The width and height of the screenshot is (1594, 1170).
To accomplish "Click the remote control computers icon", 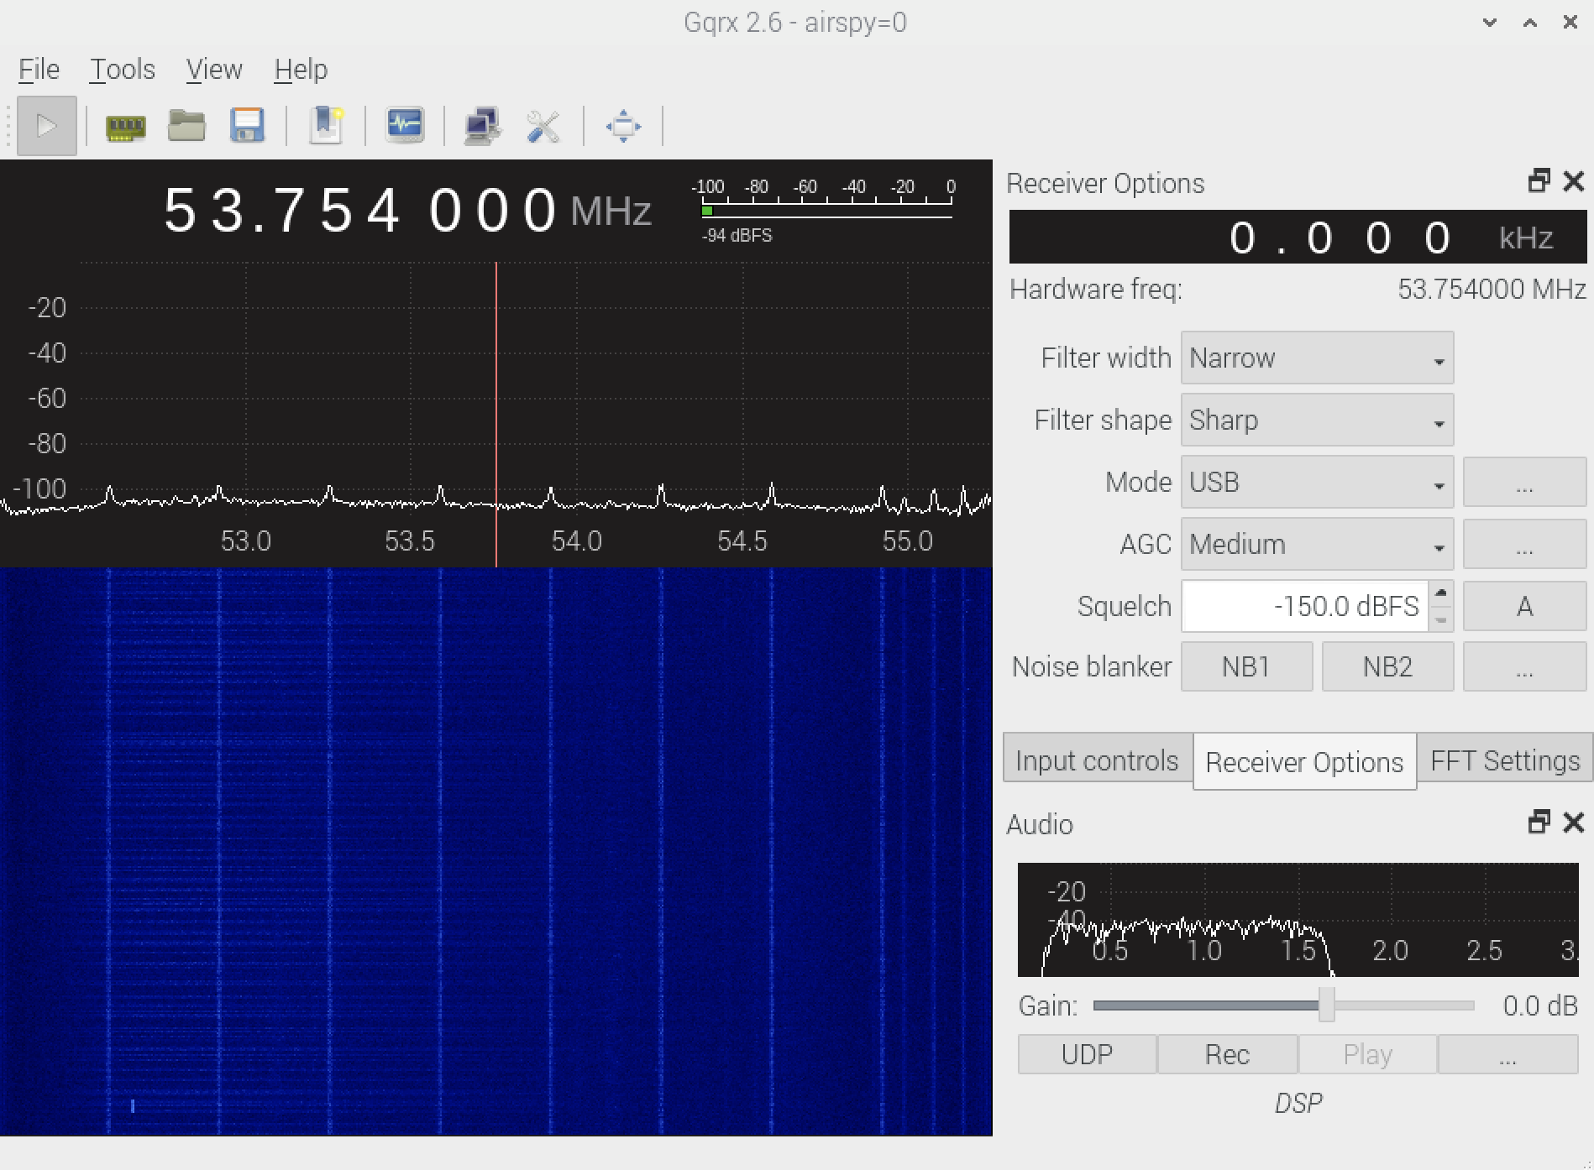I will pyautogui.click(x=482, y=126).
